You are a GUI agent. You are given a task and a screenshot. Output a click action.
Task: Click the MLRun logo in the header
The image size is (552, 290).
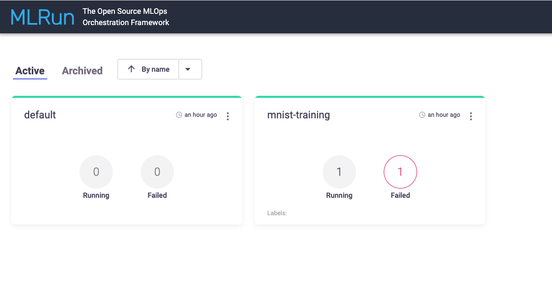click(43, 17)
